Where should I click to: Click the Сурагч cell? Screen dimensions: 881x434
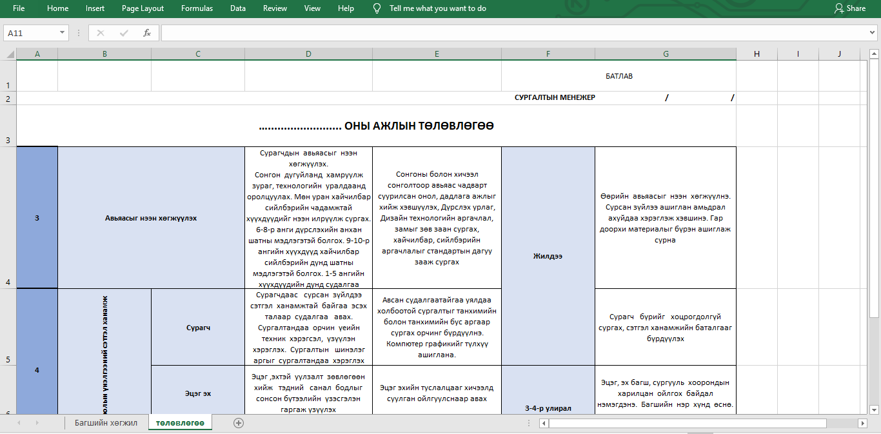[198, 327]
